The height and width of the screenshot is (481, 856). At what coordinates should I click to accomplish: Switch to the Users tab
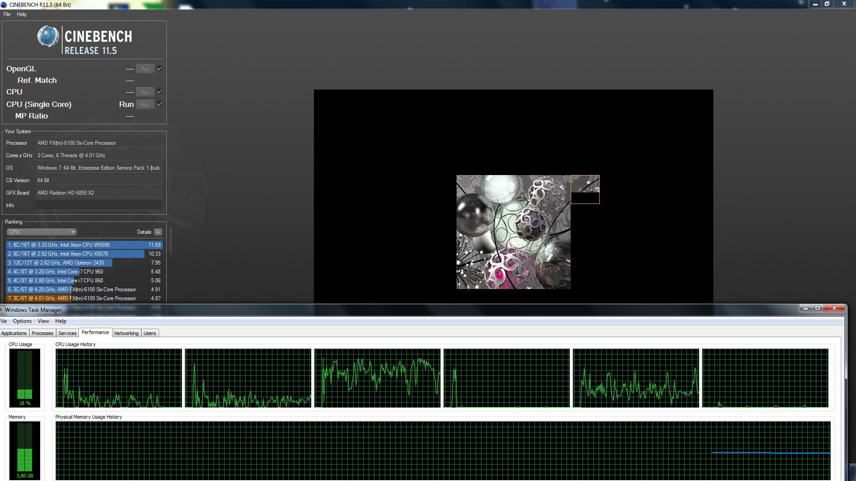pyautogui.click(x=150, y=333)
